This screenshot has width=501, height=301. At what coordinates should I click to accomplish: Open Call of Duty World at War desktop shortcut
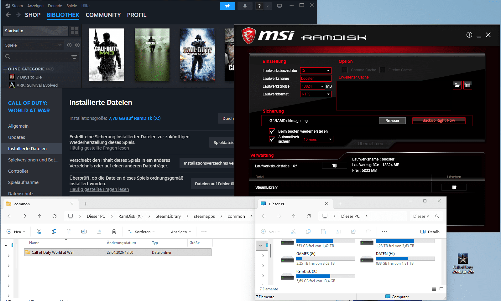[x=463, y=263]
